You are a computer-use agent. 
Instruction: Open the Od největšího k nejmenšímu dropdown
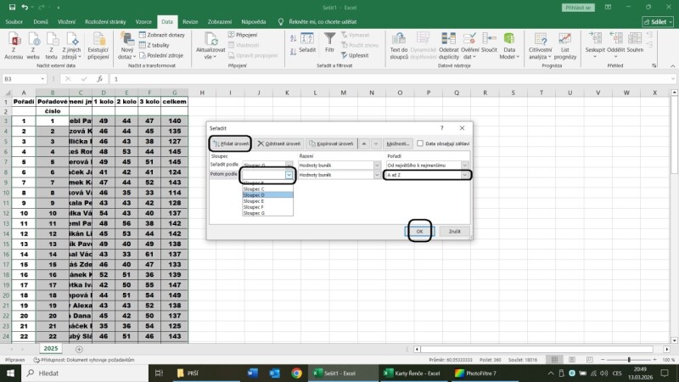(x=464, y=165)
